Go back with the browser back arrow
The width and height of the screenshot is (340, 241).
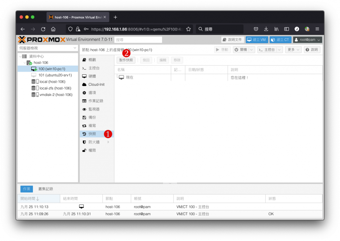(x=23, y=29)
